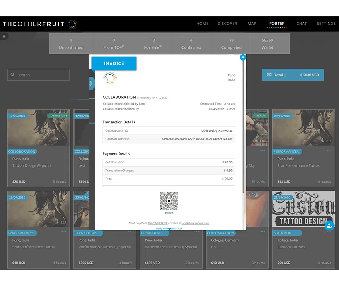Click Collaboration Initiated by Sam text

click(x=124, y=104)
